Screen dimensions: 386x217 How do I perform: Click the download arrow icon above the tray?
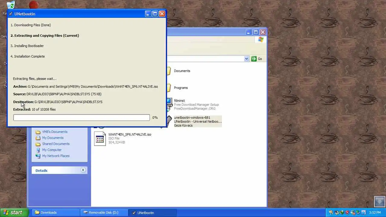point(379,202)
